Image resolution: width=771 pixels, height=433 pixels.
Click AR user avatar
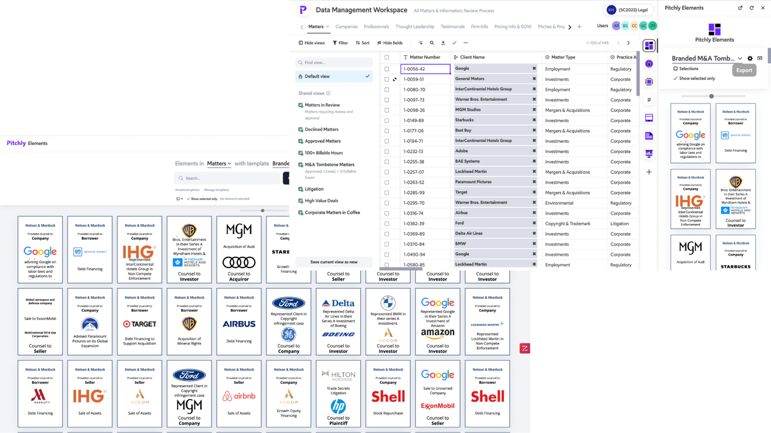point(616,26)
